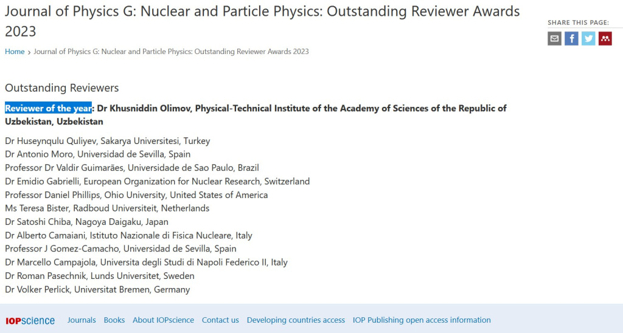This screenshot has width=623, height=333.
Task: Click the Dr Volker Perlick entry
Action: (x=97, y=289)
